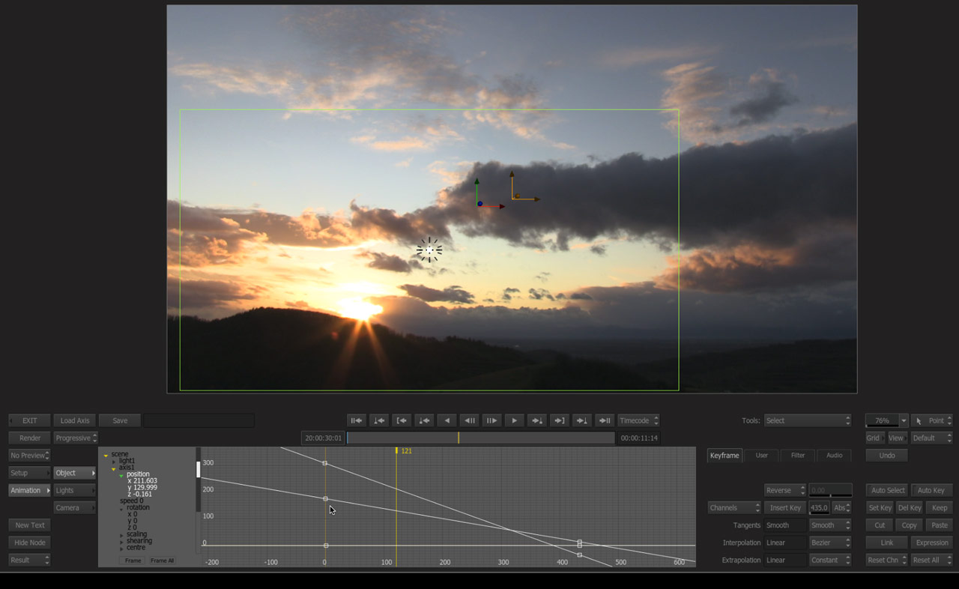Switch to the Filter tab
This screenshot has height=589, width=959.
tap(798, 455)
